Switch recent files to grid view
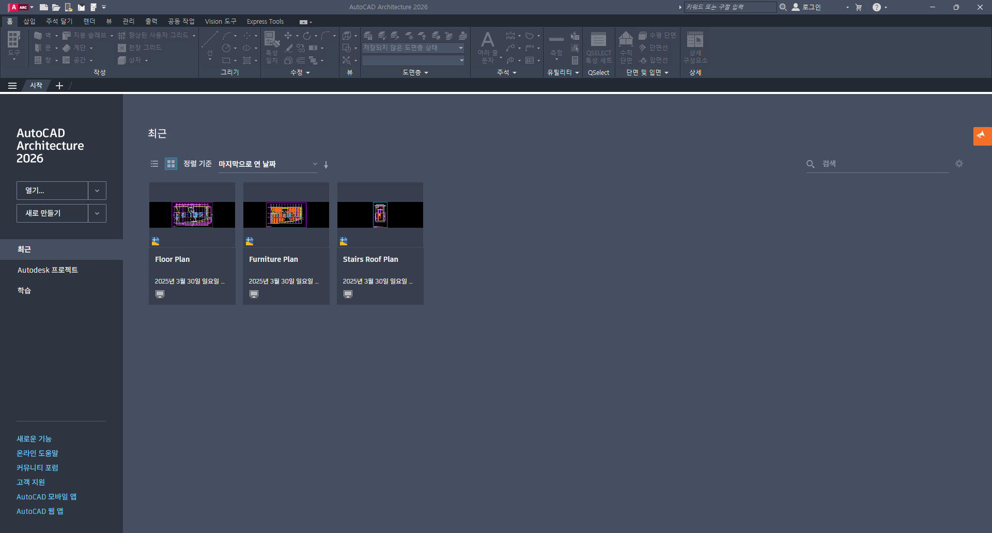 click(171, 164)
